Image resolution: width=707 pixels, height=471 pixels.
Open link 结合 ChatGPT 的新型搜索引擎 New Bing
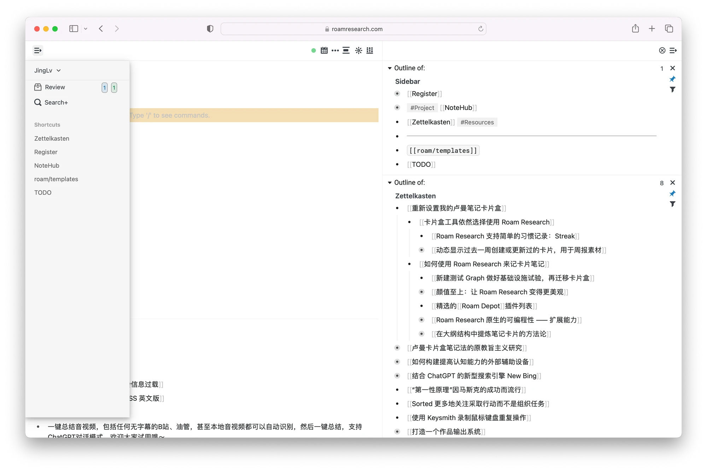point(474,376)
